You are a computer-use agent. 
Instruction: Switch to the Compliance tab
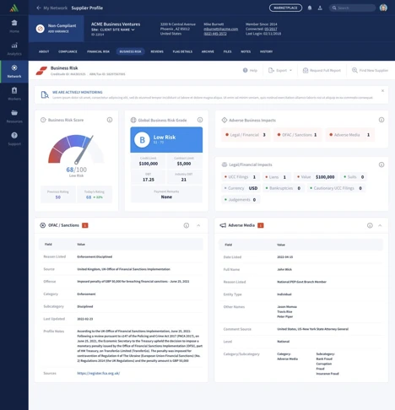click(68, 51)
